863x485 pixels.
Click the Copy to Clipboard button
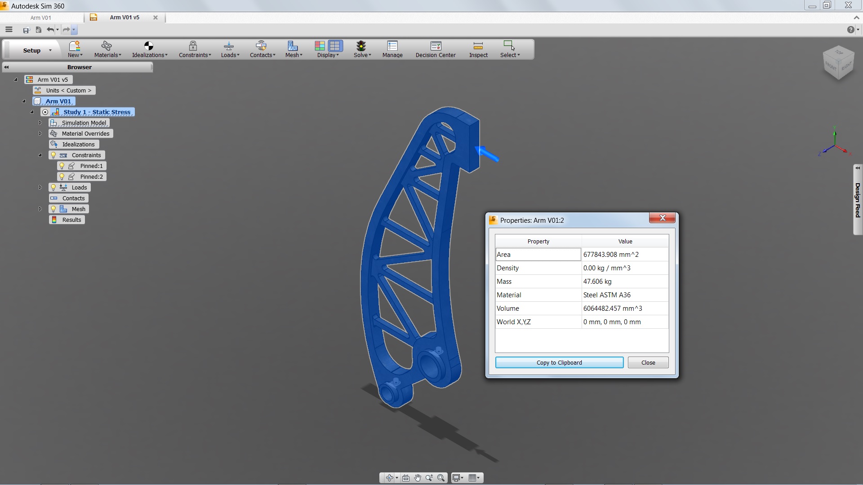tap(559, 362)
